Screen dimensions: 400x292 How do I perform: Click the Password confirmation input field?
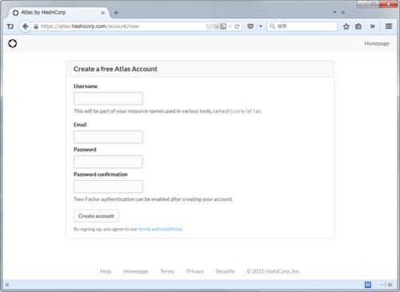(108, 186)
